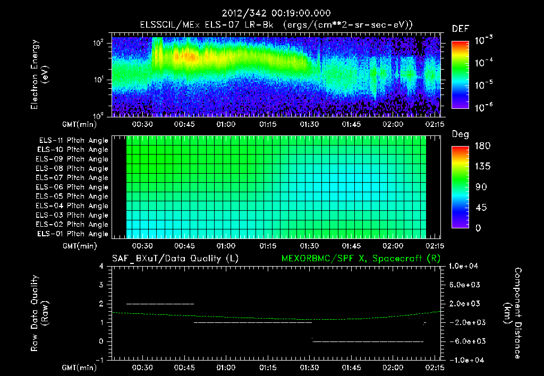Click the Electron Energy (eV) axis label

[x=39, y=74]
